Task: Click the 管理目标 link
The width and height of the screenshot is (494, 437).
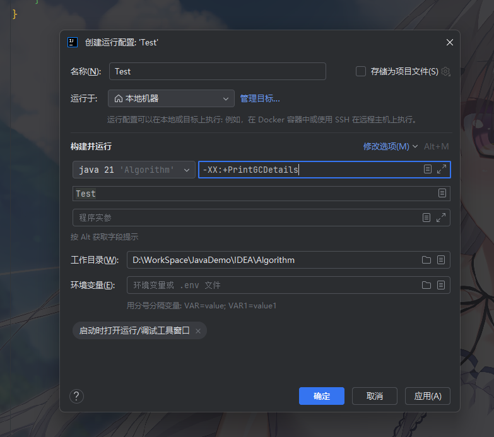Action: 260,98
